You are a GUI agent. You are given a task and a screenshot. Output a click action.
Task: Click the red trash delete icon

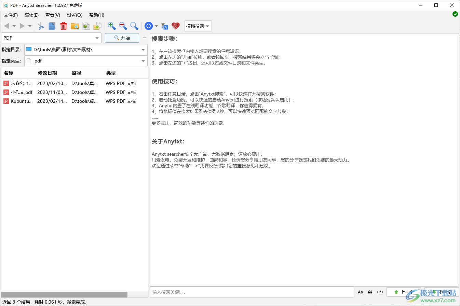64,26
